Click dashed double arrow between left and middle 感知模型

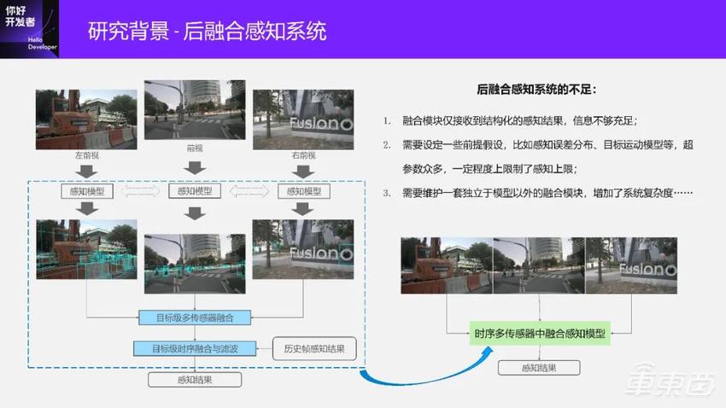click(x=141, y=192)
